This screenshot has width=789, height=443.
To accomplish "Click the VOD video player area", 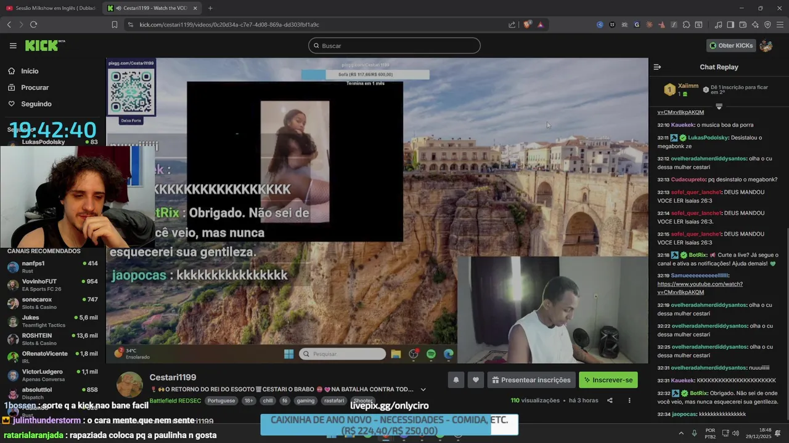I will 377,210.
